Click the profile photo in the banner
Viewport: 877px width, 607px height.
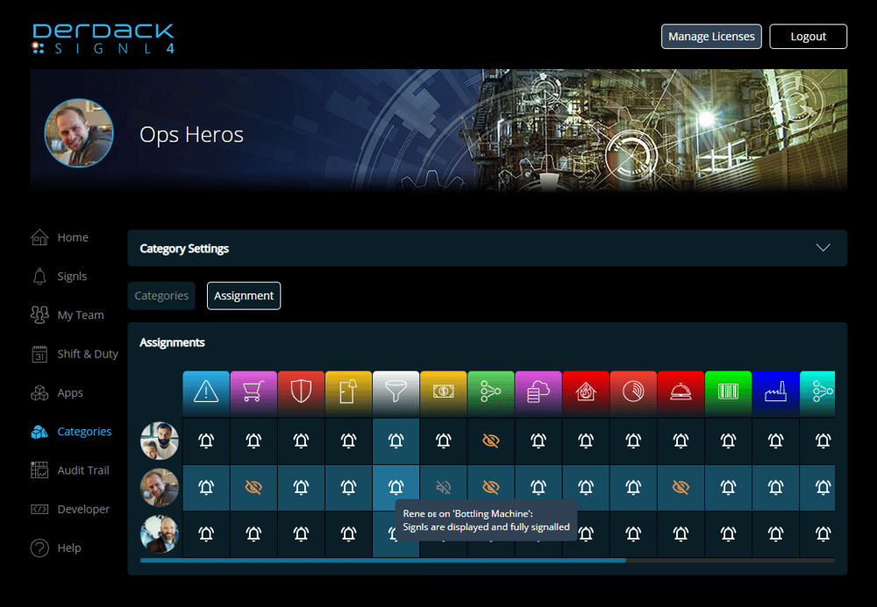[79, 133]
